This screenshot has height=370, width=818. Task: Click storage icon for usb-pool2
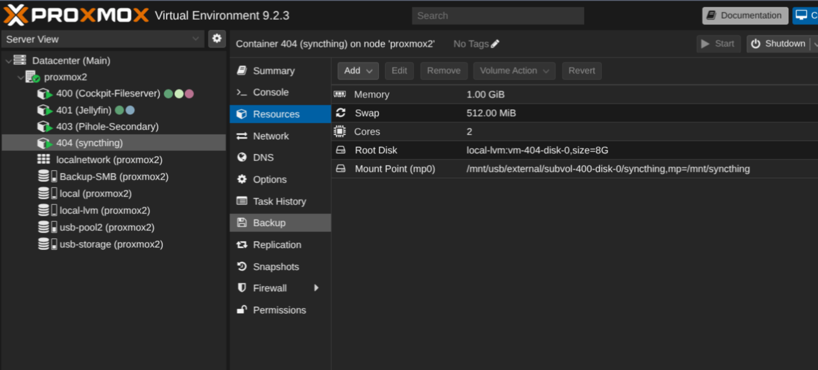[x=48, y=227]
